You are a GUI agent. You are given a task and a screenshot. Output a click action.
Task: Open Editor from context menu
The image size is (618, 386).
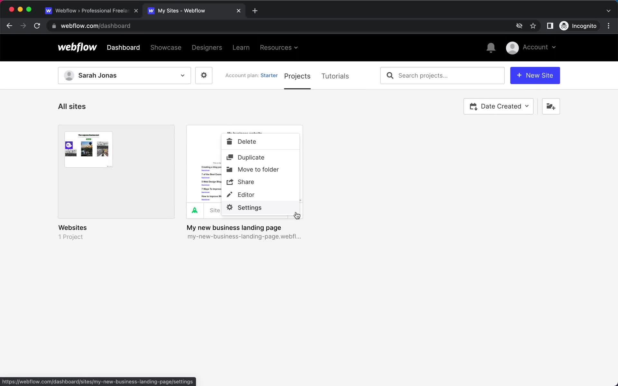pyautogui.click(x=246, y=195)
